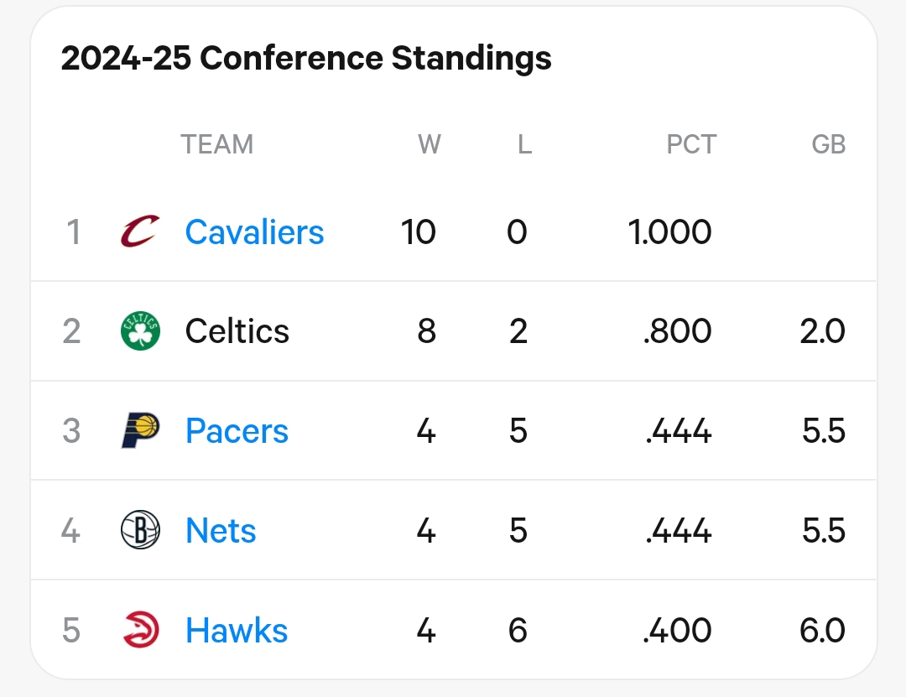Open the Nets team link
This screenshot has width=906, height=697.
pos(221,531)
